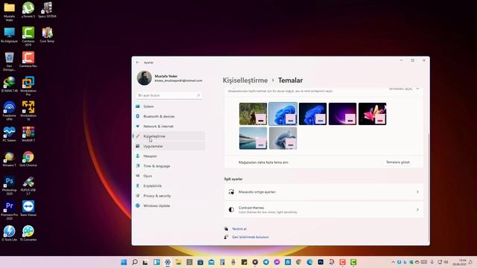This screenshot has width=477, height=268.
Task: Select the Mustafa Yedar folder on desktop
Action: point(9,12)
